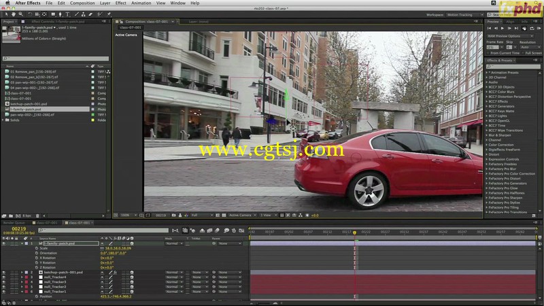Open the Active Camera view dropdown

coord(242,216)
